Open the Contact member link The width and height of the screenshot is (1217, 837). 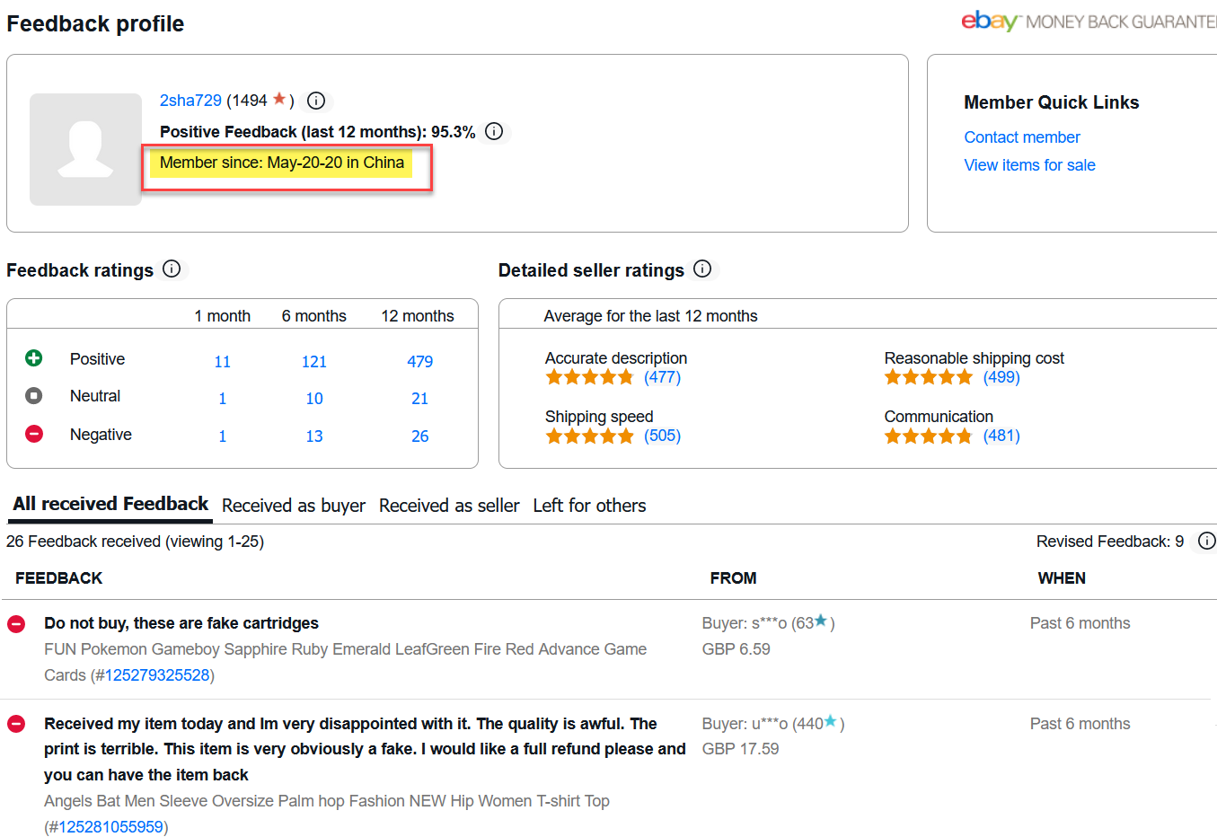1021,137
